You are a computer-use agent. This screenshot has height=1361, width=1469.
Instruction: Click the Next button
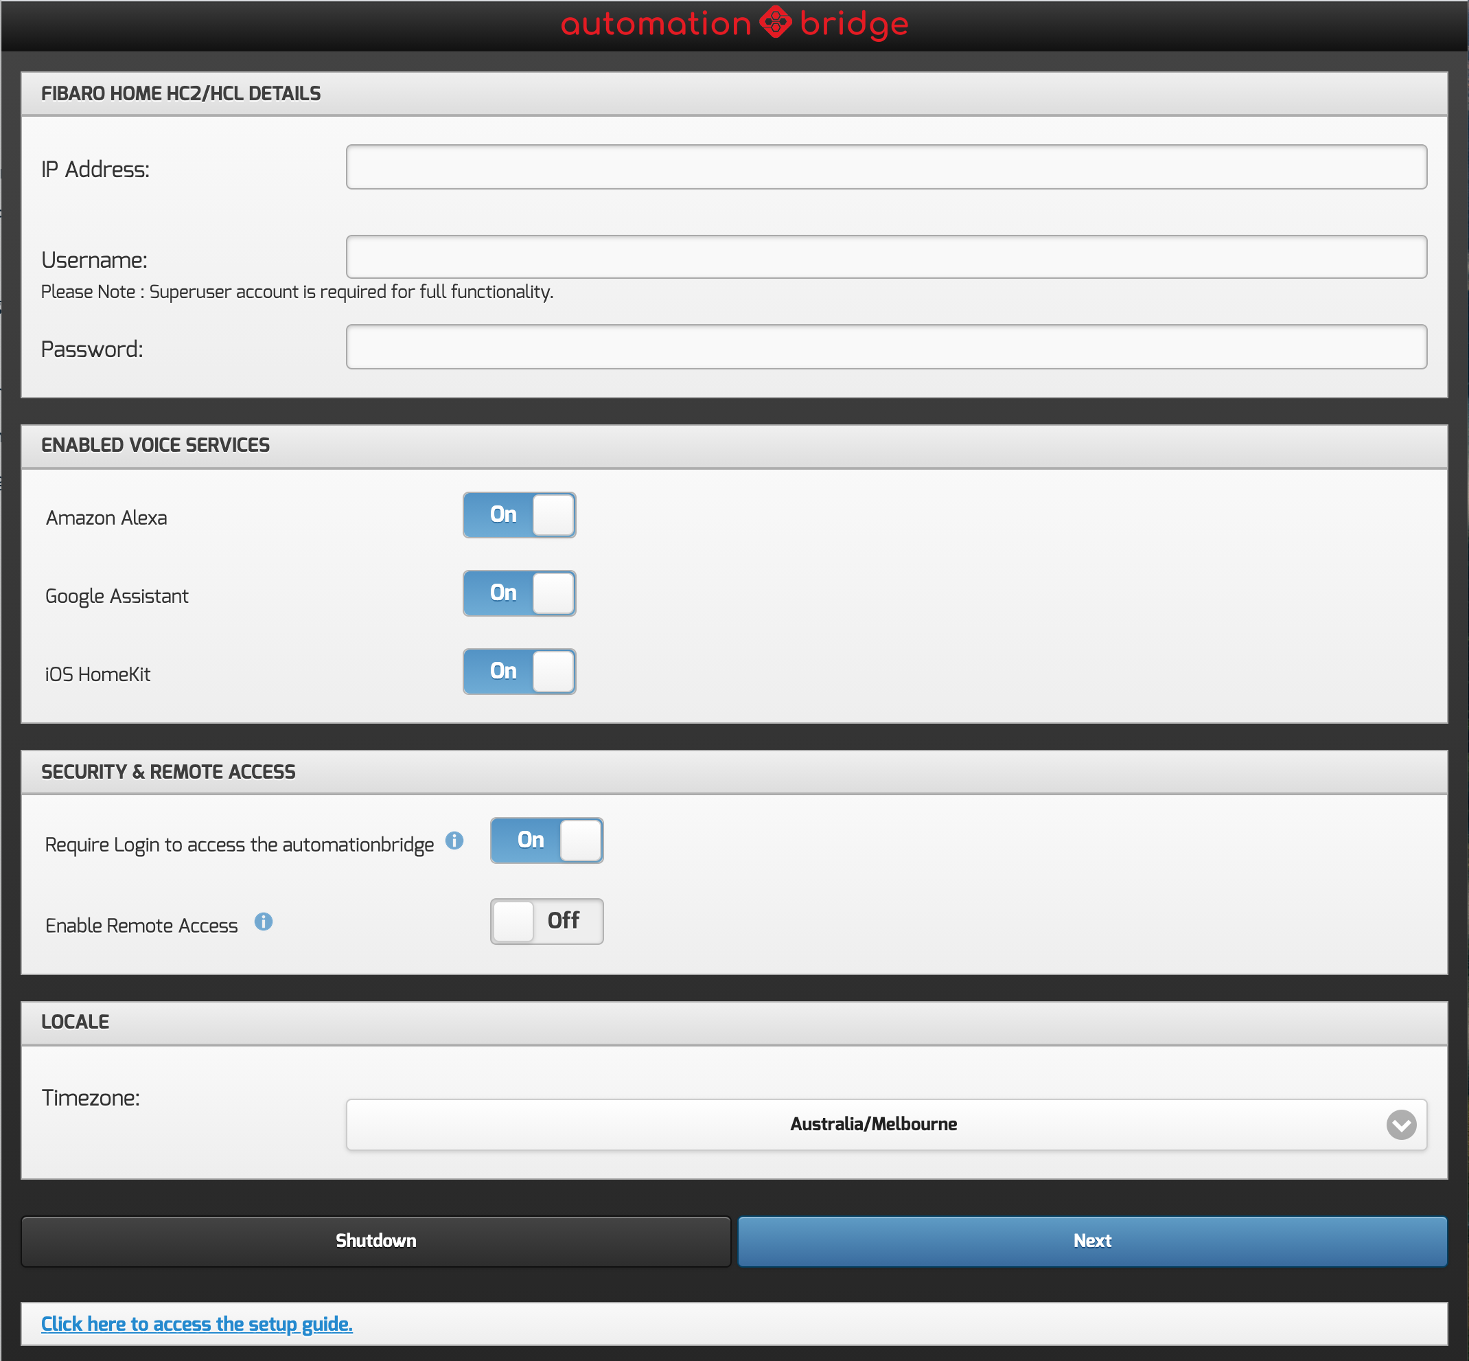click(x=1092, y=1241)
